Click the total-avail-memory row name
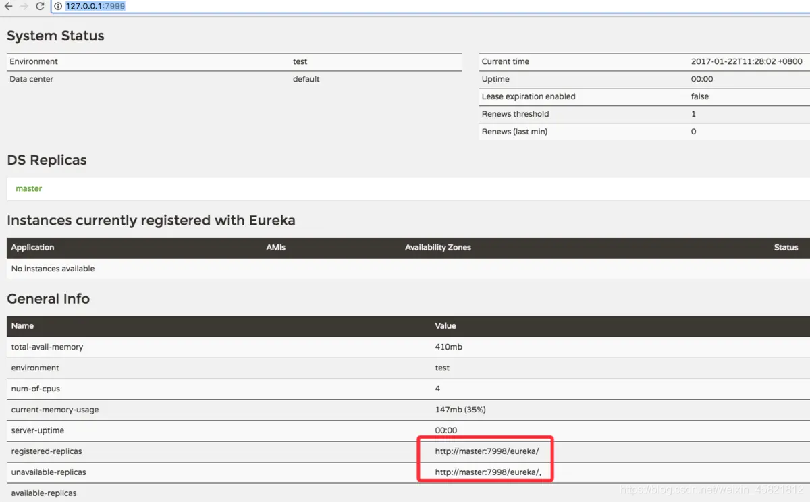Image resolution: width=810 pixels, height=502 pixels. 47,347
